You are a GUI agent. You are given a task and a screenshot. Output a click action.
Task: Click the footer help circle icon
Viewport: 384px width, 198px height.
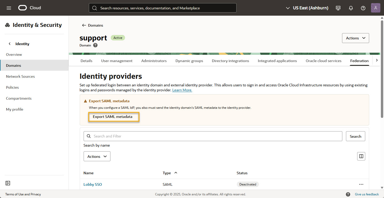[348, 194]
